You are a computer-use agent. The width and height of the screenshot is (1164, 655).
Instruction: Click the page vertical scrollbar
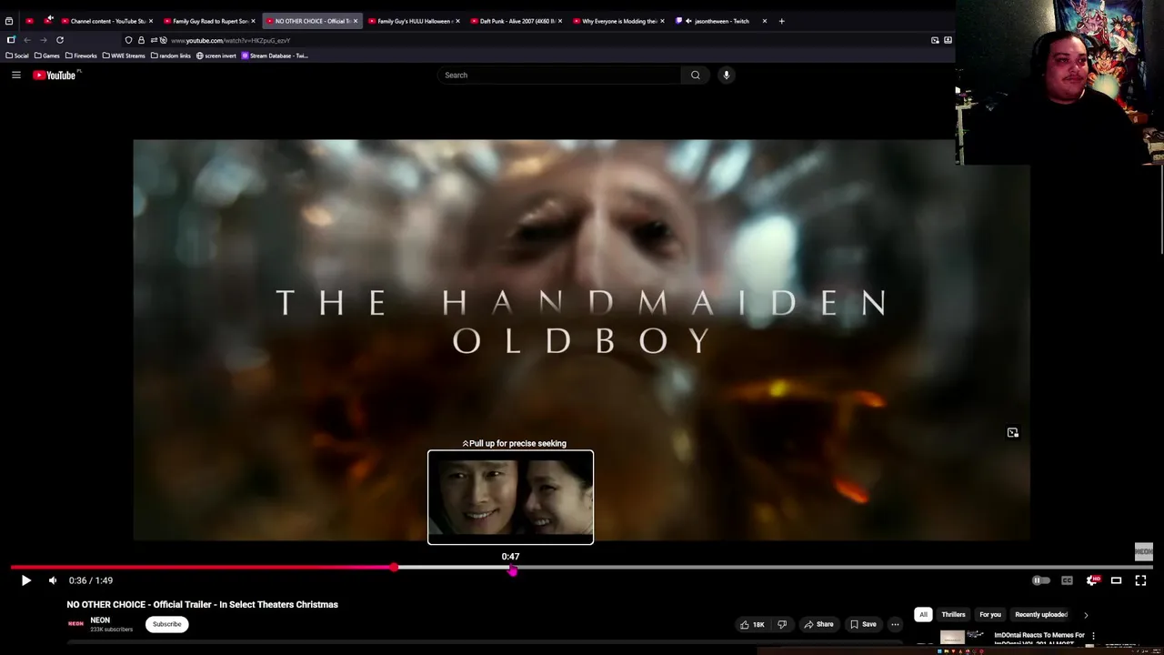(1159, 164)
